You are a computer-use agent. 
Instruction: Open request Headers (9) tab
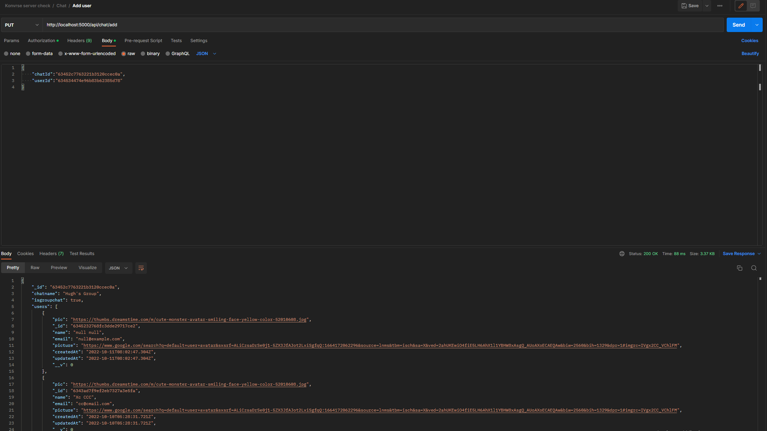pyautogui.click(x=80, y=41)
